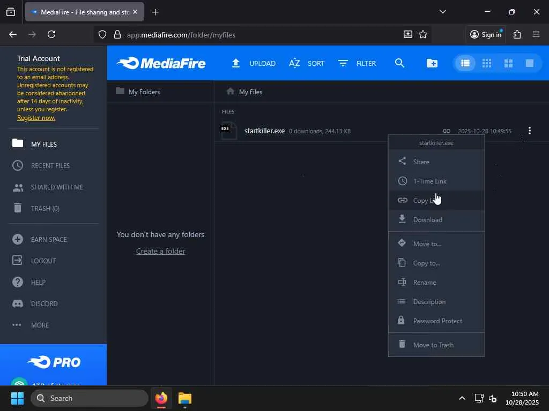The width and height of the screenshot is (549, 411).
Task: Open a new browser tab
Action: point(155,12)
